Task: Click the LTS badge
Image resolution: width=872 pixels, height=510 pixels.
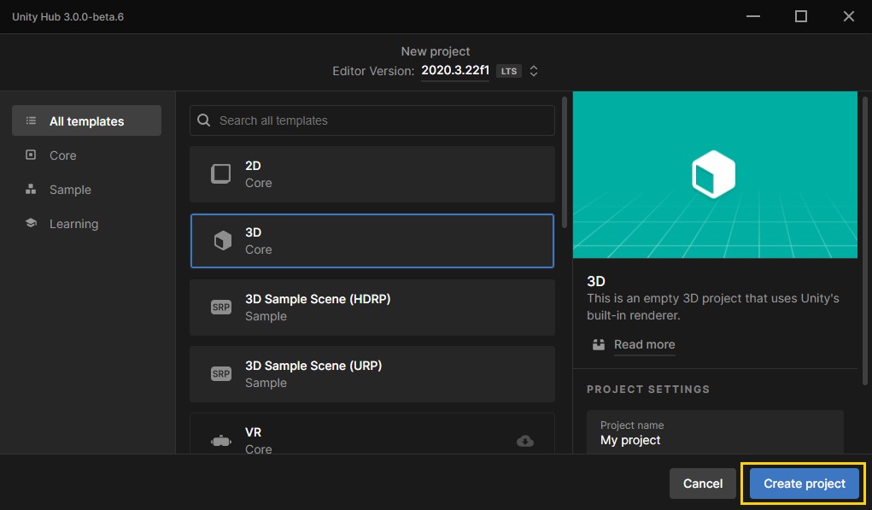Action: click(x=509, y=71)
